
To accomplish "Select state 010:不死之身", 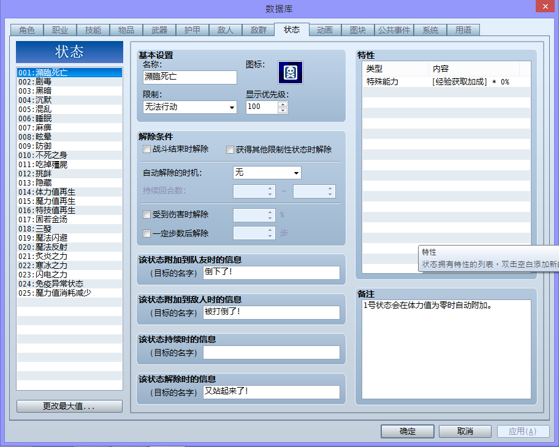I will click(69, 156).
